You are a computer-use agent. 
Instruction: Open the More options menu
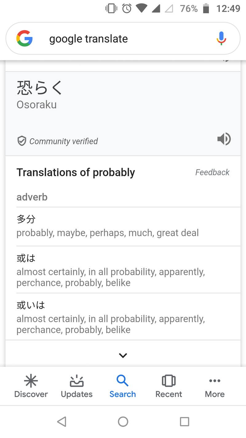click(215, 387)
